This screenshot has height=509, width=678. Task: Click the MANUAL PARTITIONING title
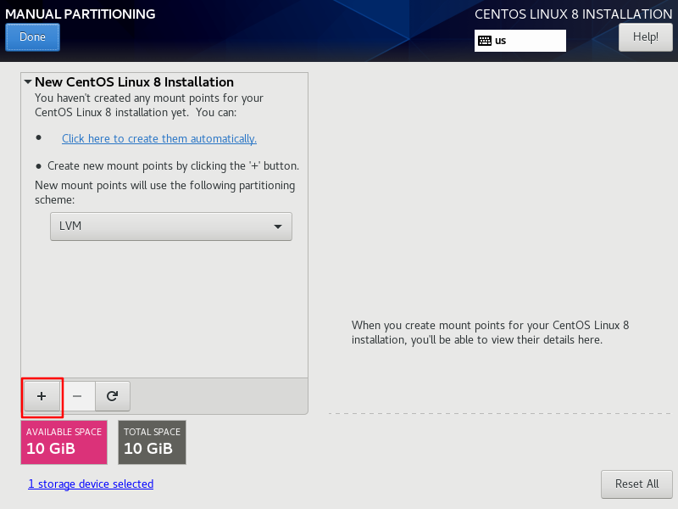tap(81, 14)
